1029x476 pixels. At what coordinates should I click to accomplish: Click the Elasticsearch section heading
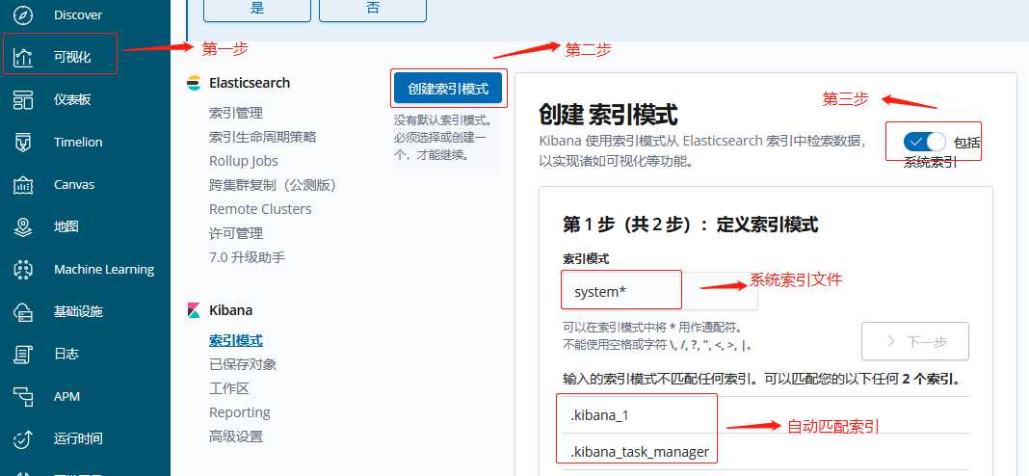250,83
